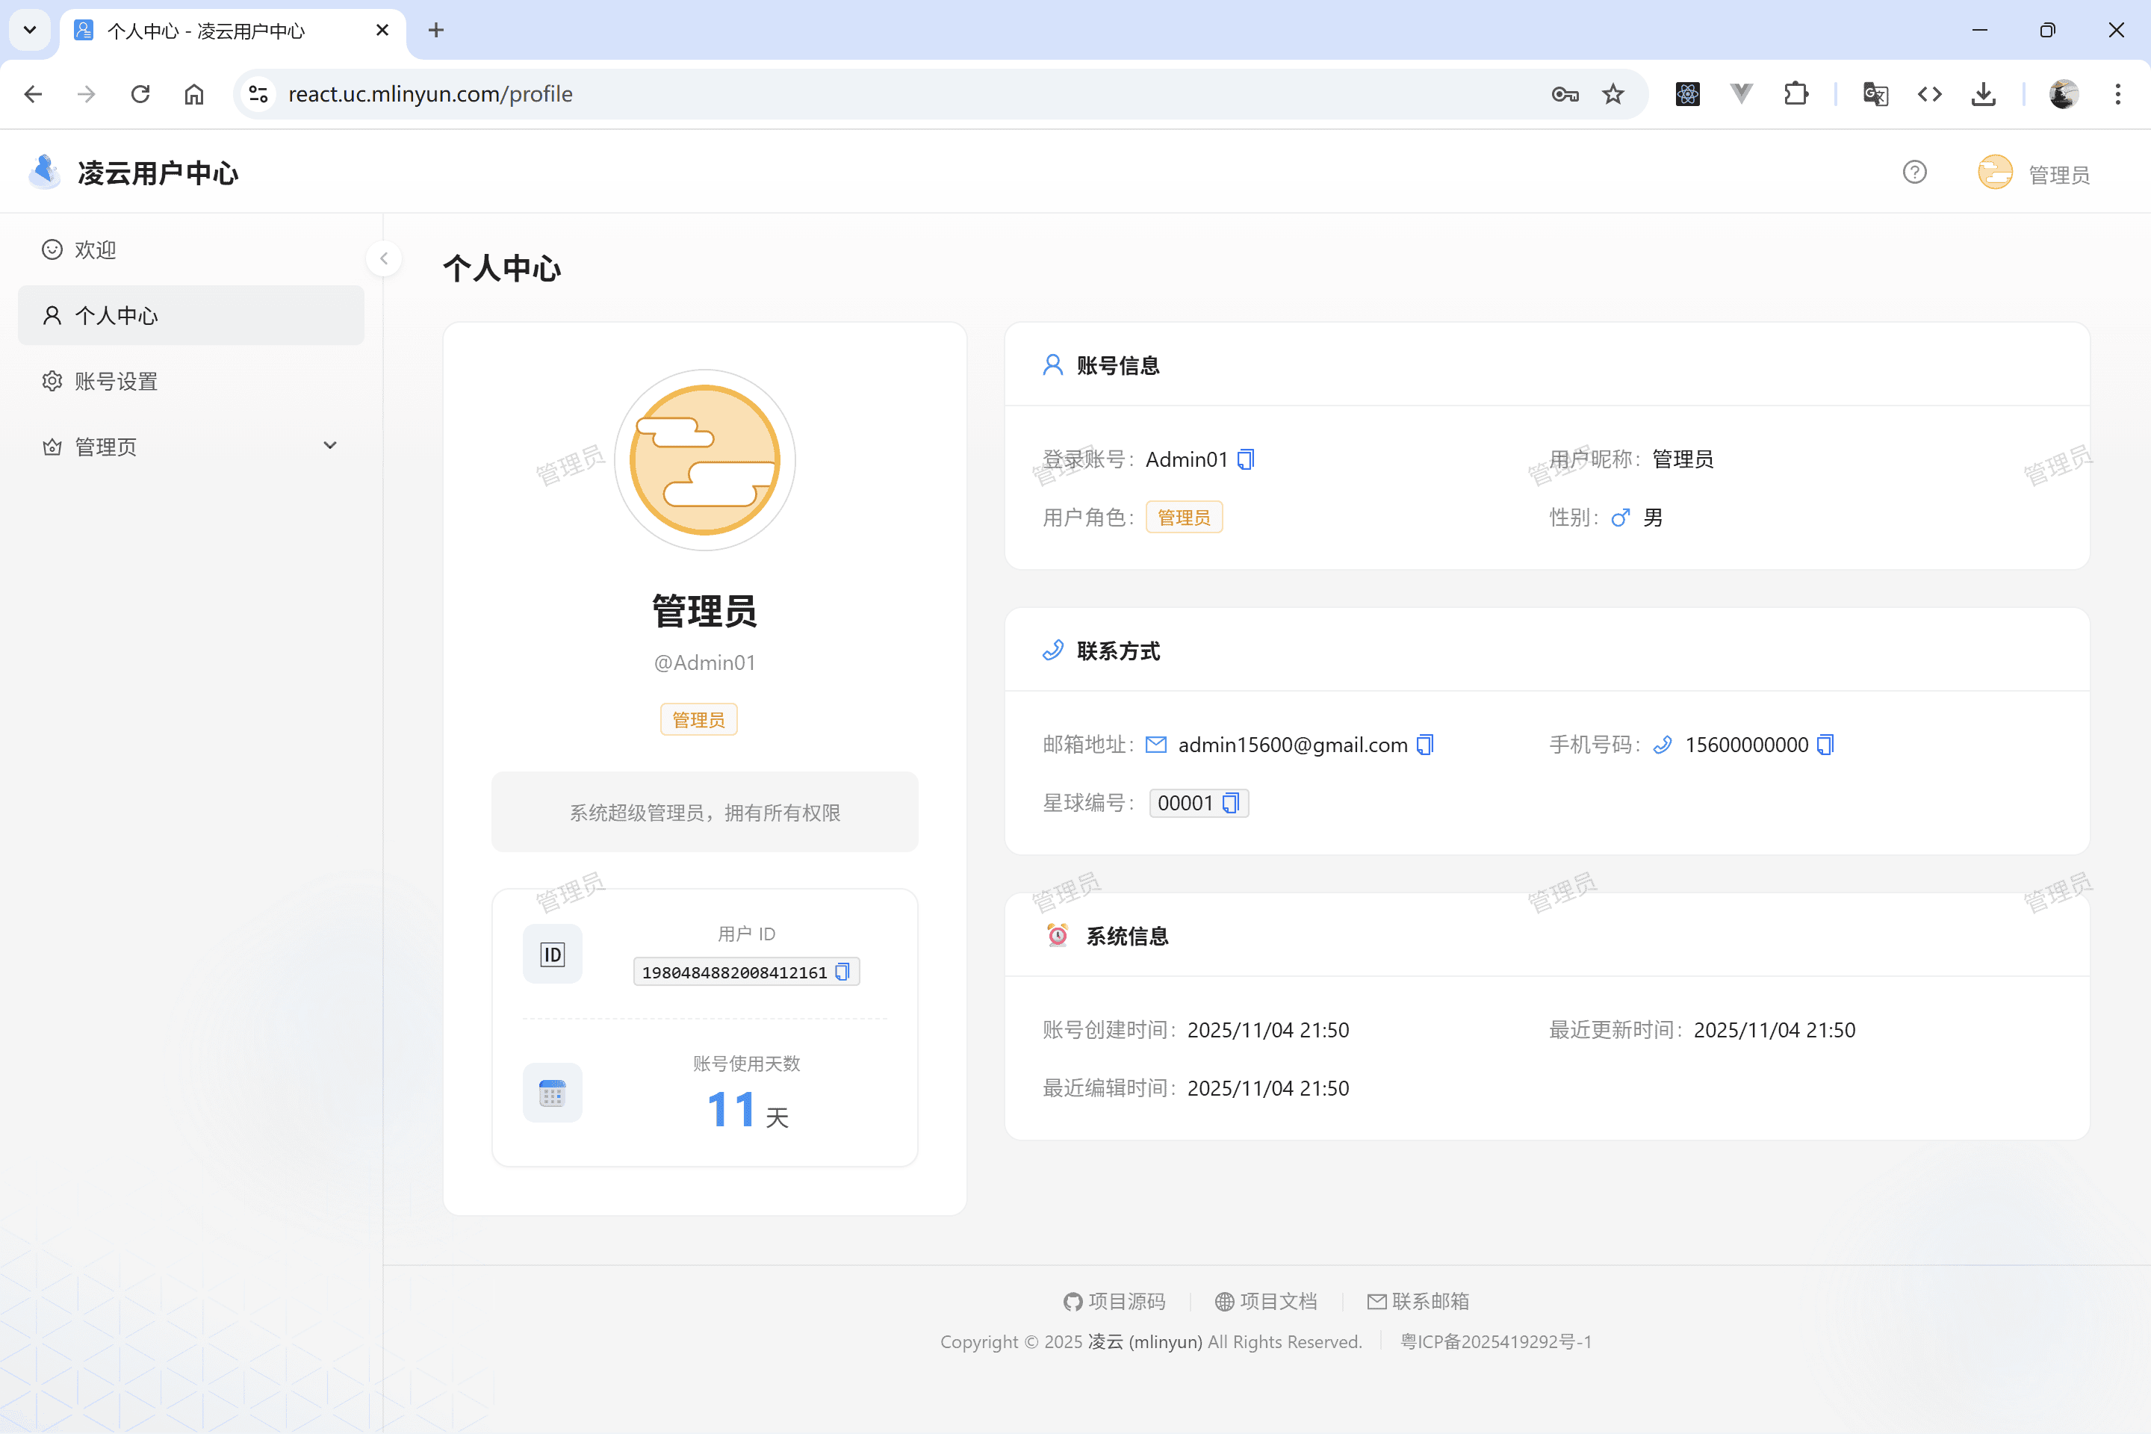
Task: Click the large profile avatar image
Action: click(704, 460)
